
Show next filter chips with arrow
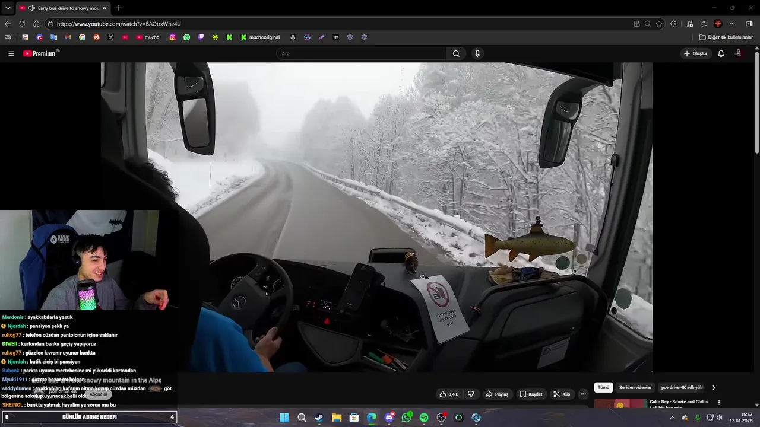coord(714,387)
